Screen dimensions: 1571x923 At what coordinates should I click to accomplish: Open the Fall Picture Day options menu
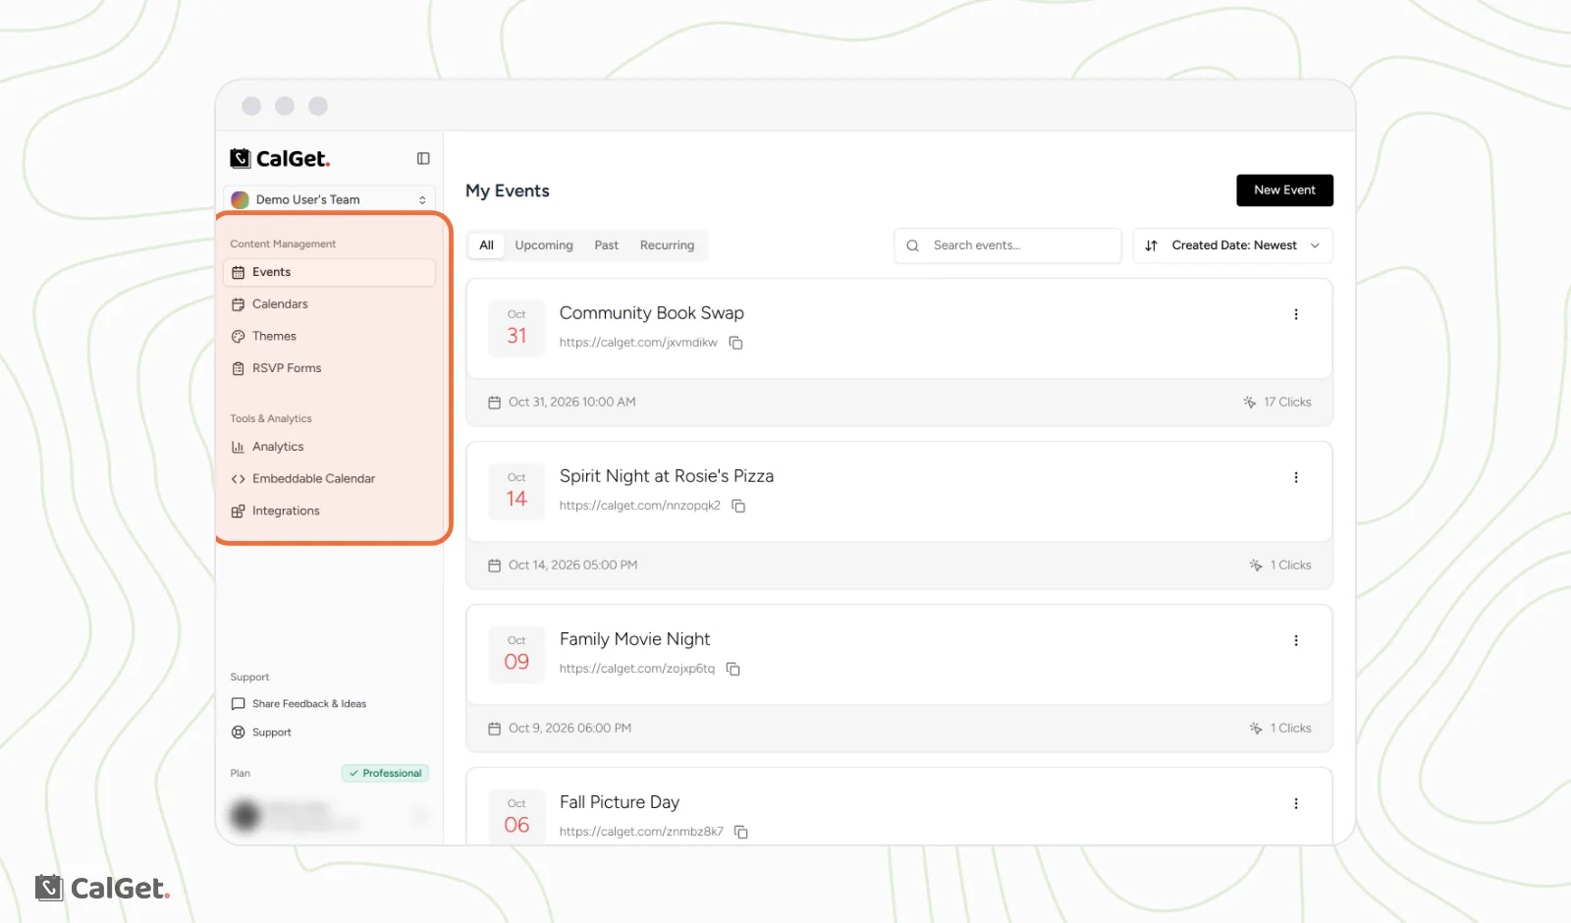pos(1296,803)
